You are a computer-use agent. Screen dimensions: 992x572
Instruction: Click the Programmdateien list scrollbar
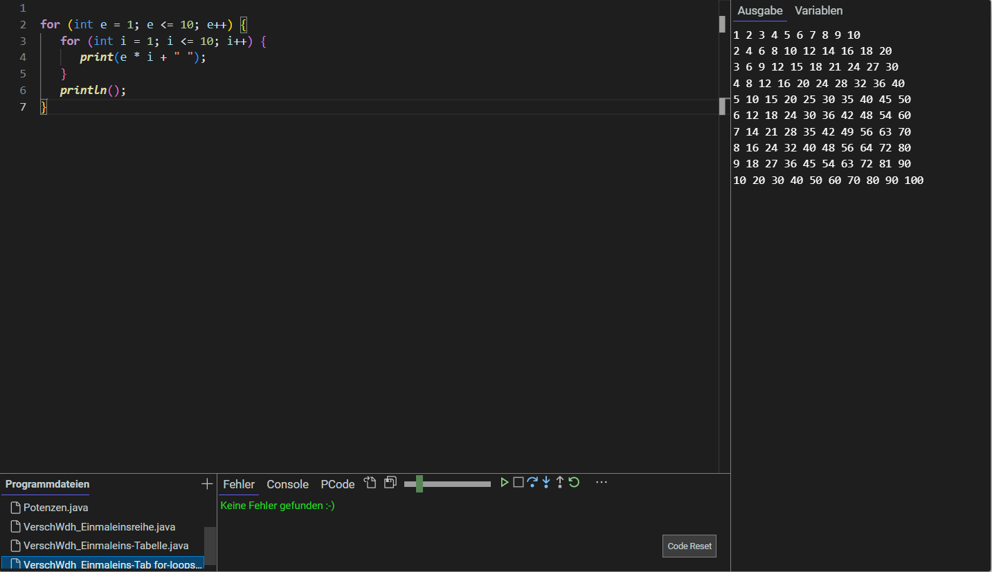click(x=210, y=546)
